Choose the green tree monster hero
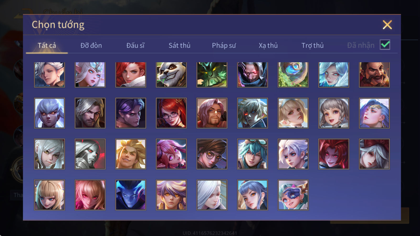 pos(212,75)
